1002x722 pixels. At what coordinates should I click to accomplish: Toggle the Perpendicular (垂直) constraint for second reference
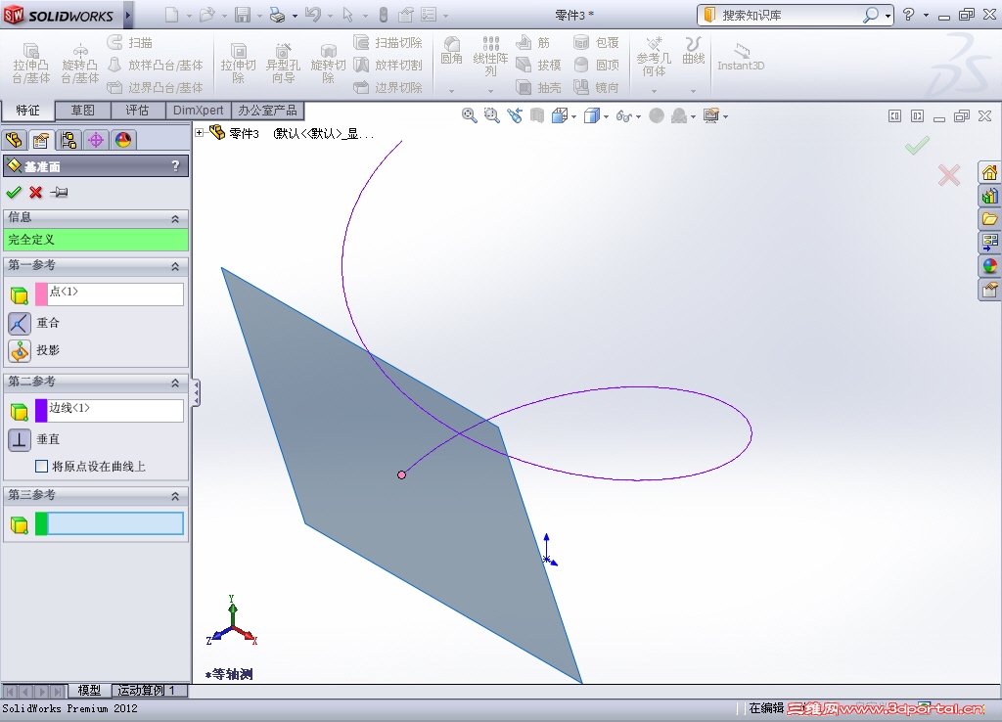tap(20, 439)
